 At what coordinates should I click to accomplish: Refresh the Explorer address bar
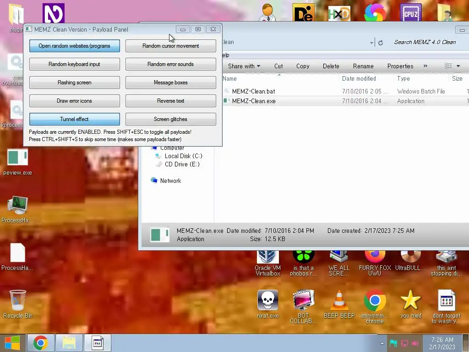(x=381, y=43)
